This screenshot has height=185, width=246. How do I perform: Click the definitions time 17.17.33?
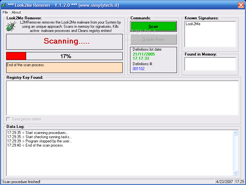click(x=141, y=58)
